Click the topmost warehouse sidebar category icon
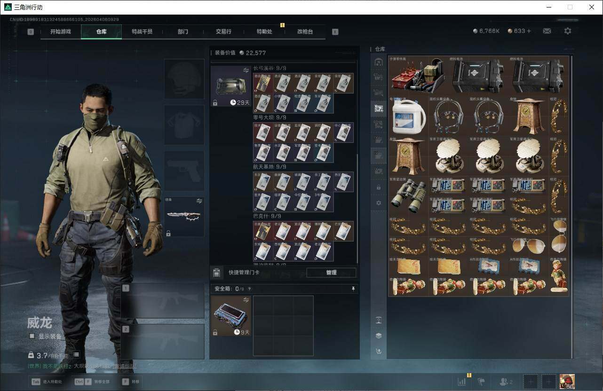The image size is (603, 391). [x=379, y=62]
